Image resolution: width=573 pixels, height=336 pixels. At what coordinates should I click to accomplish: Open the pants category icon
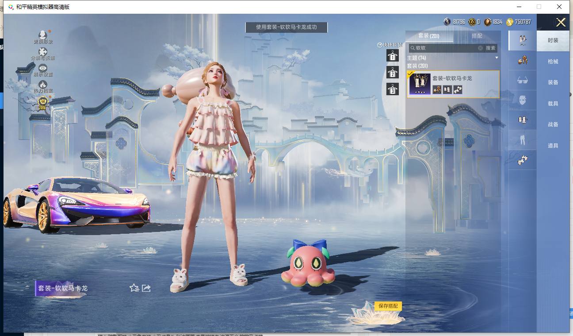[x=522, y=140]
